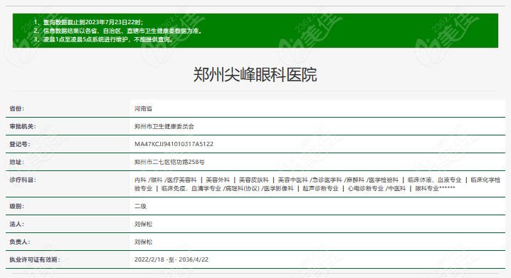Select 刘保松 in the 法人 row
511x278 pixels.
pyautogui.click(x=143, y=224)
